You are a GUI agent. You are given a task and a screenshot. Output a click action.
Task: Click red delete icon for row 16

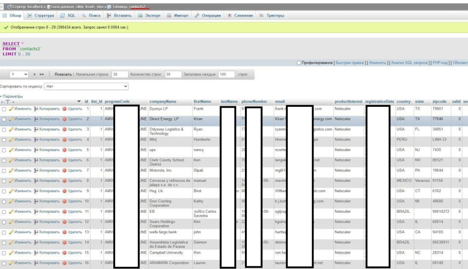(x=64, y=263)
